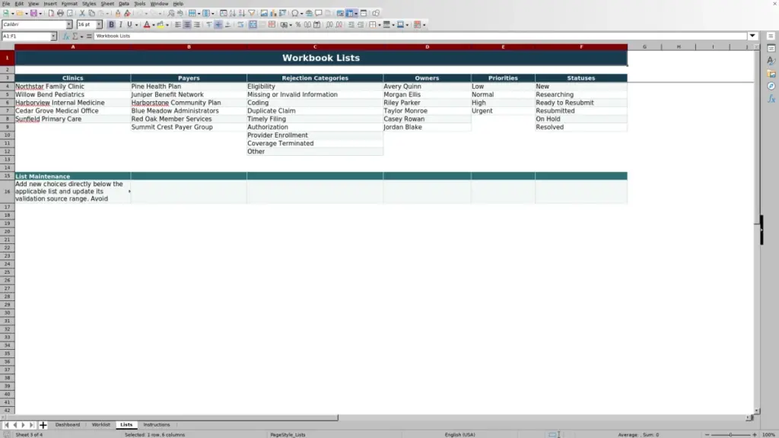Open the Calibri font name dropdown

coord(69,24)
